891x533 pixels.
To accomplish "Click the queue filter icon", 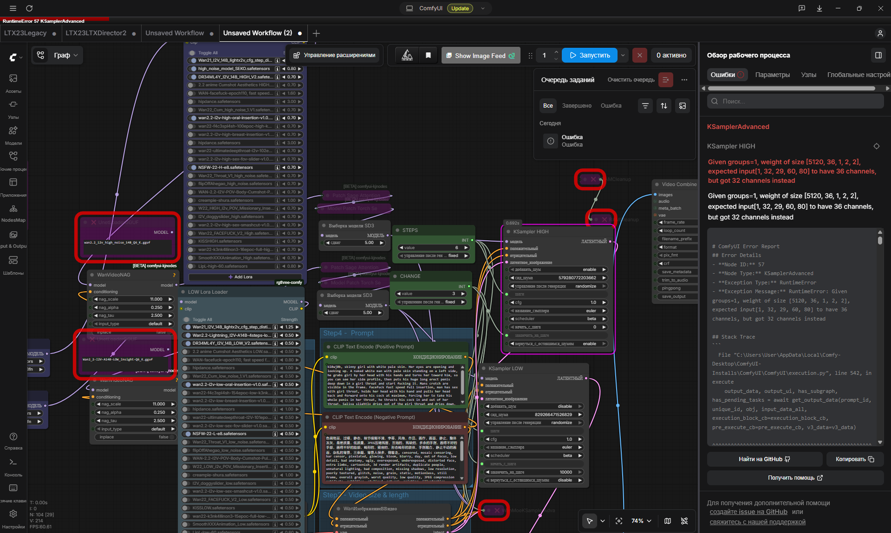I will (645, 106).
